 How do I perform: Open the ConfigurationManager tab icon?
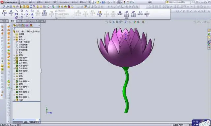(23, 26)
